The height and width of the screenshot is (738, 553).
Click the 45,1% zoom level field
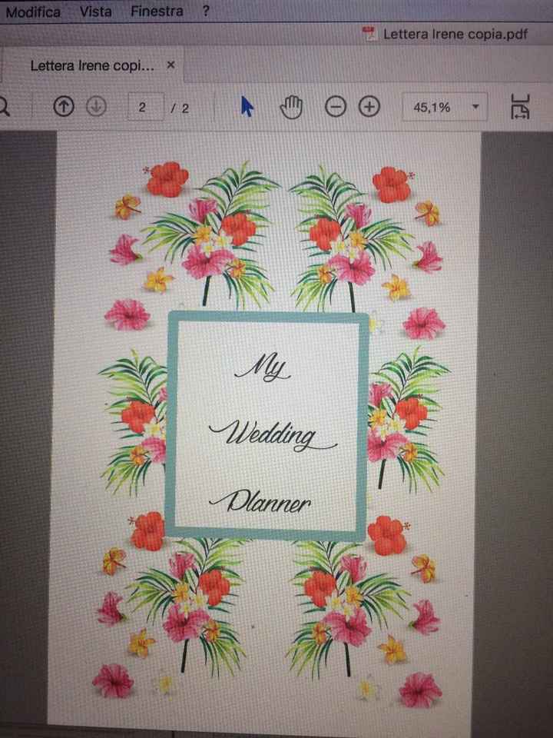[x=432, y=108]
